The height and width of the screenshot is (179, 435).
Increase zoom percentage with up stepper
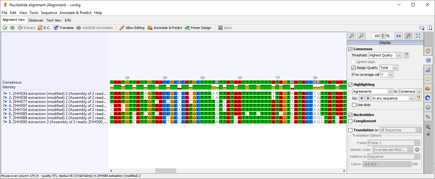click(383, 35)
